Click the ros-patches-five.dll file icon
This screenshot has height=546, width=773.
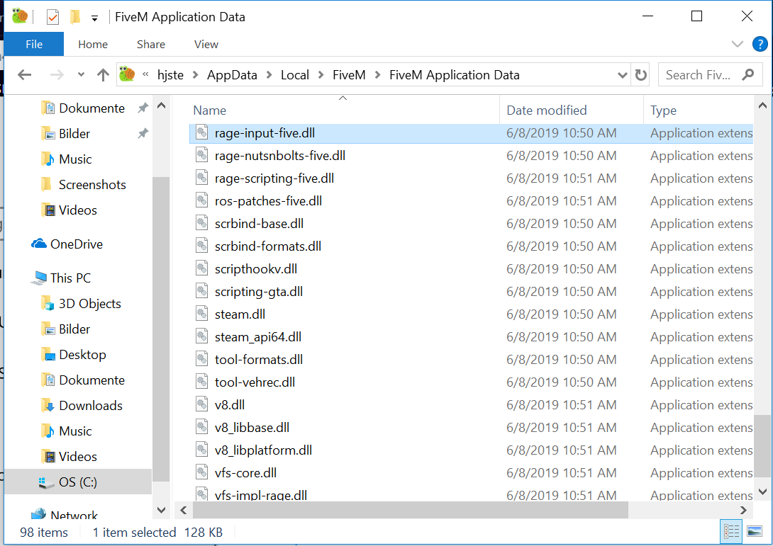click(x=201, y=201)
